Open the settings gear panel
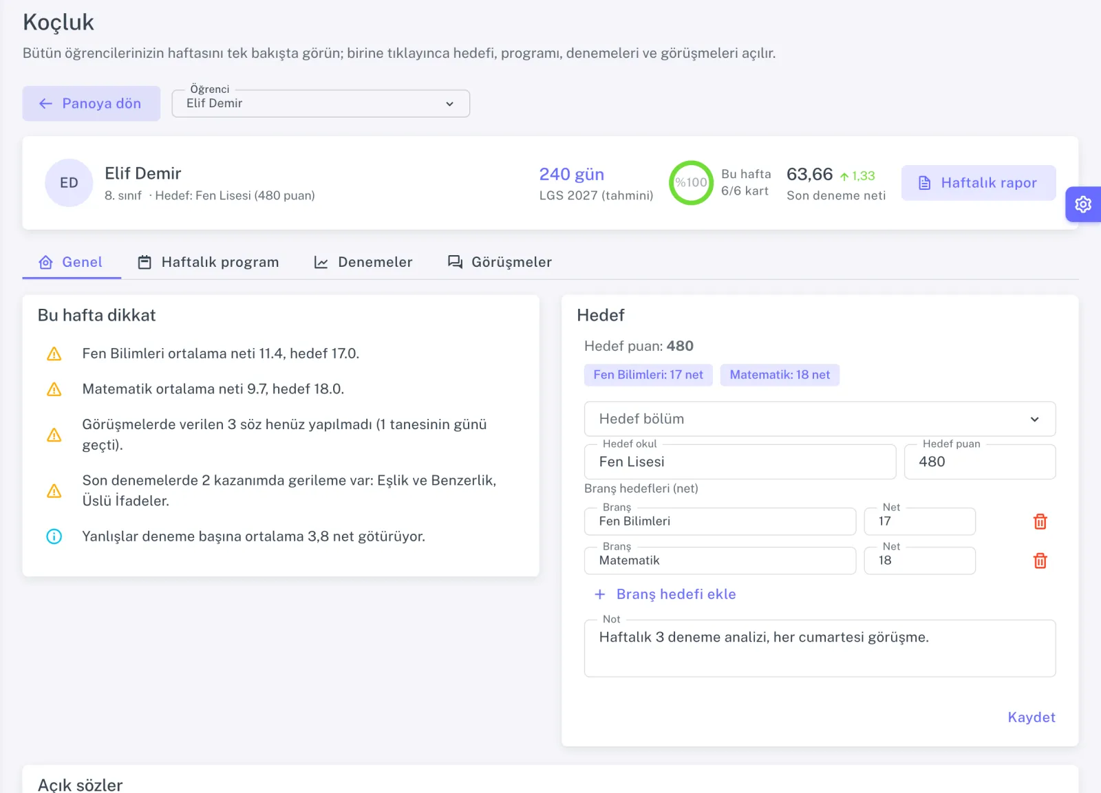Viewport: 1101px width, 793px height. pos(1083,204)
